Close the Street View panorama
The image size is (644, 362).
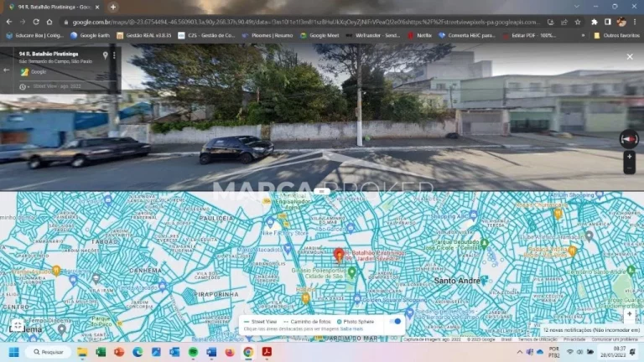click(x=630, y=57)
